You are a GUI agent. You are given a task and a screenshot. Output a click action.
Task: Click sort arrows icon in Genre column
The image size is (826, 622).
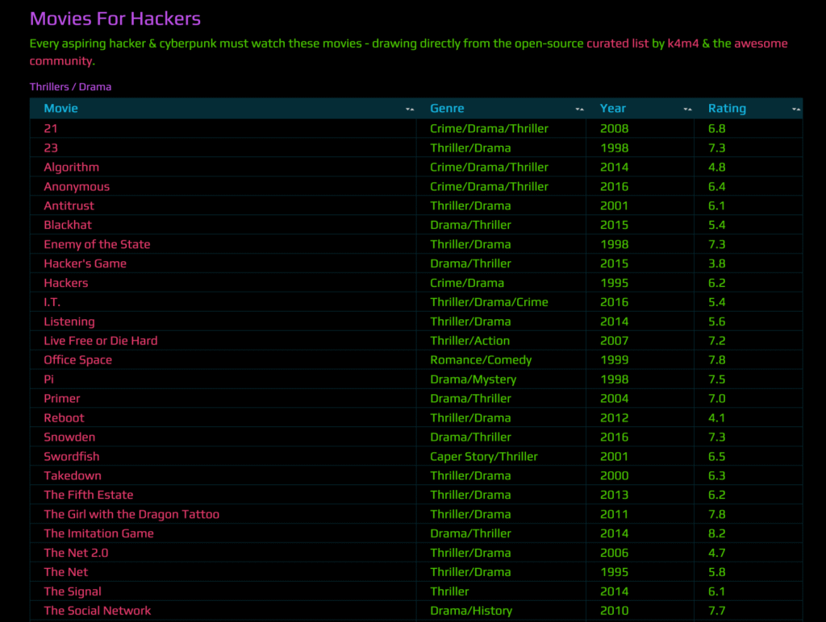click(579, 109)
